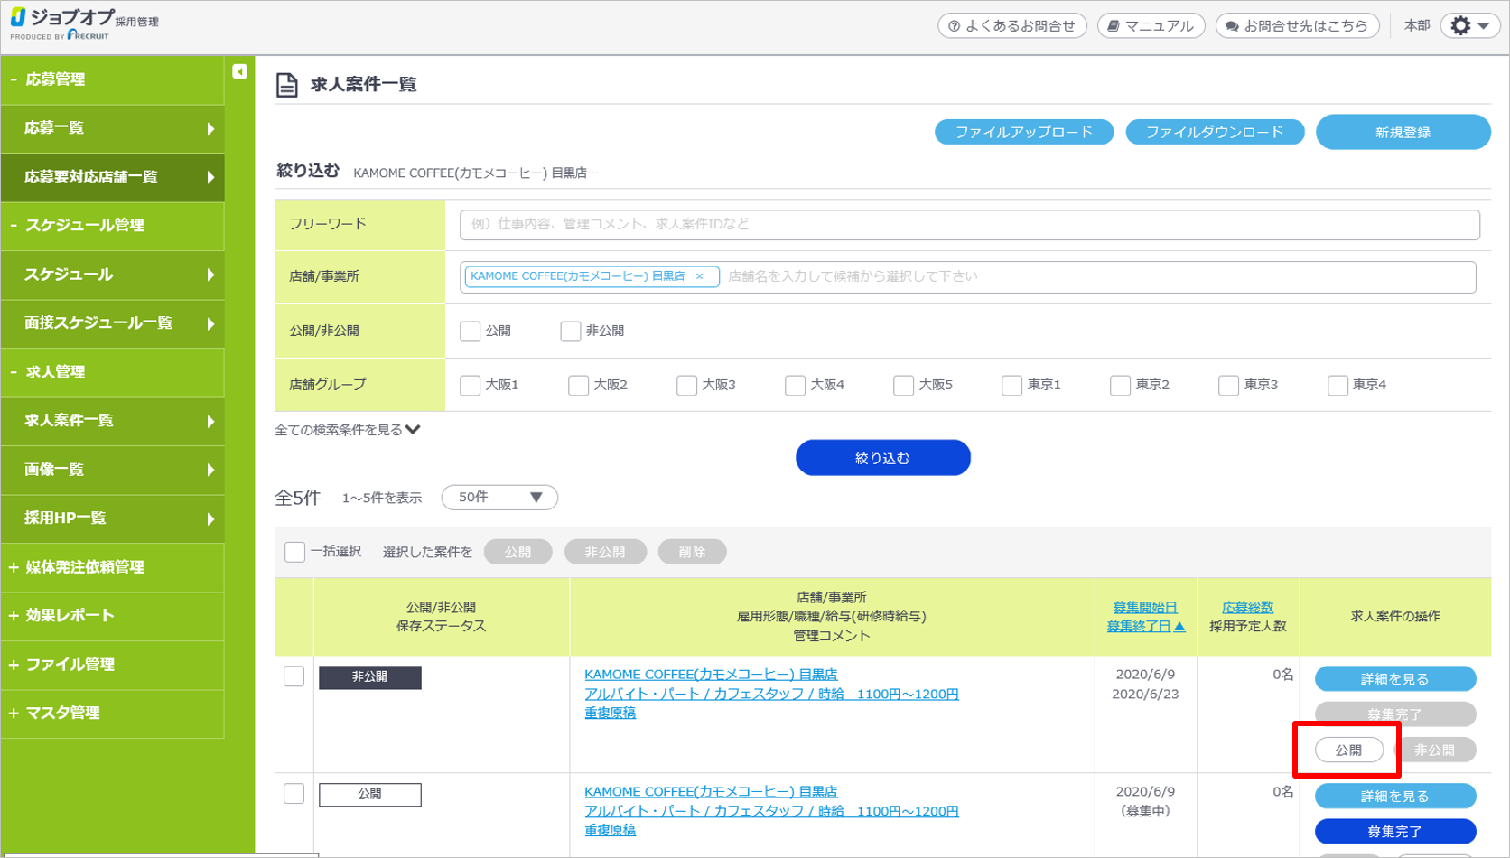Check the 公開 filter checkbox
The image size is (1510, 858).
tap(470, 331)
